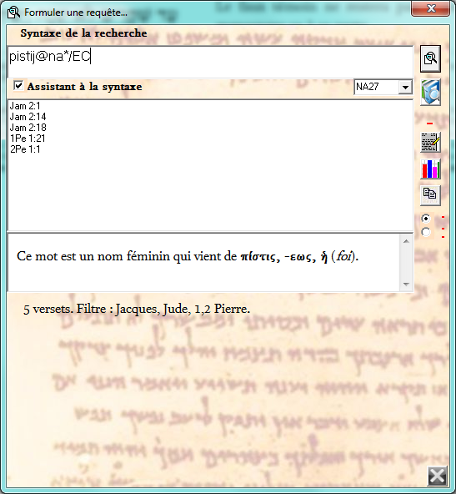Close the Formuler une requête window
The image size is (456, 494).
tap(430, 8)
